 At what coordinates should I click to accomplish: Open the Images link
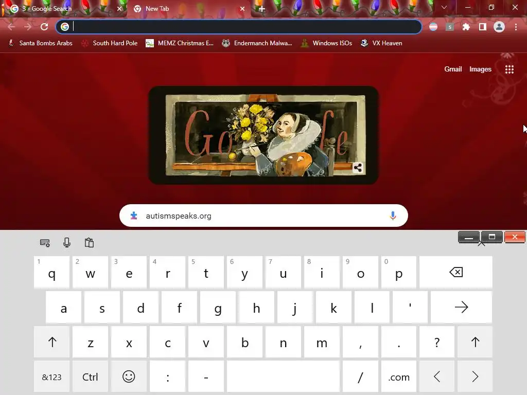tap(480, 69)
